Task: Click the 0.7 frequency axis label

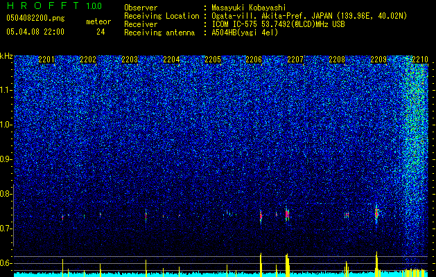Action: (6, 229)
